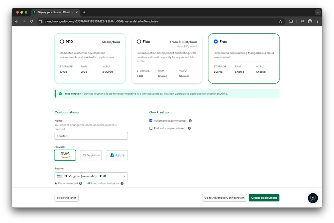Go to Advanced Configuration

click(x=224, y=198)
